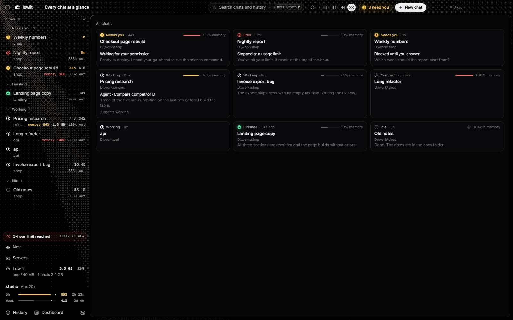Click Nightly report error icon in sidebar
The height and width of the screenshot is (320, 513).
point(8,52)
